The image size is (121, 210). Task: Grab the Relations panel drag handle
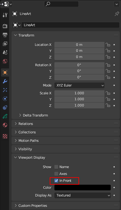116,124
